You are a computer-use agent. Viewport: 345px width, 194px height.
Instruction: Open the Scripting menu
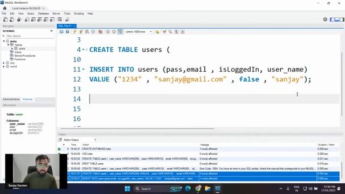tap(79, 13)
